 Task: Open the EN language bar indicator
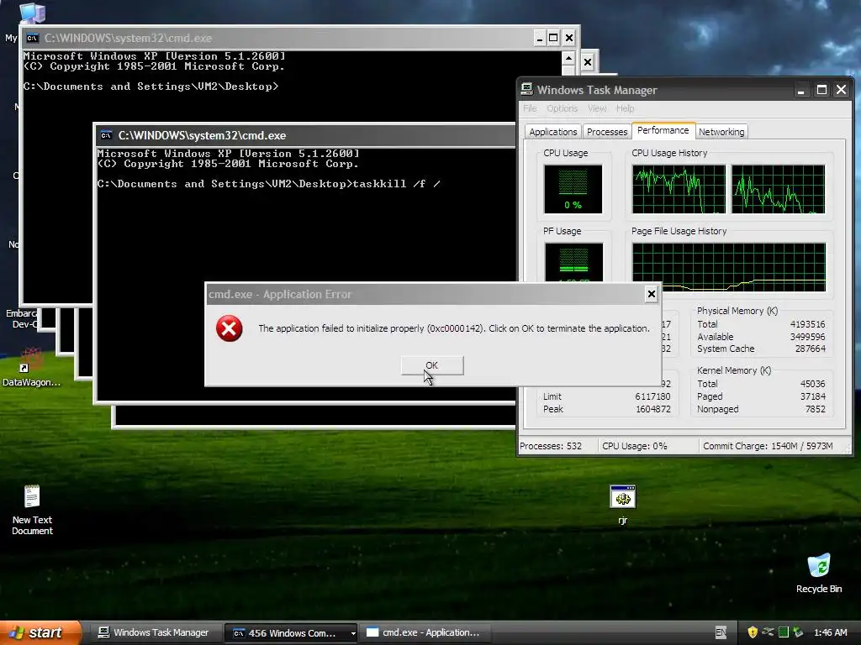721,632
